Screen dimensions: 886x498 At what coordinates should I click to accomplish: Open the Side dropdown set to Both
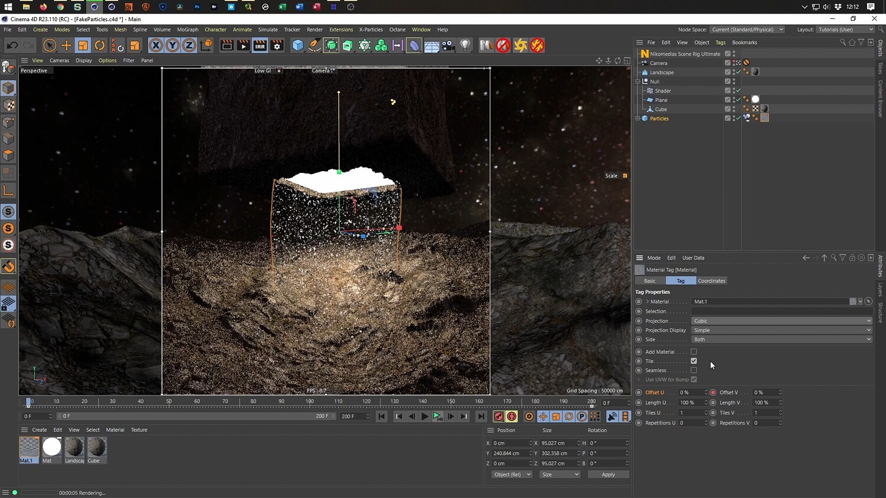tap(781, 339)
